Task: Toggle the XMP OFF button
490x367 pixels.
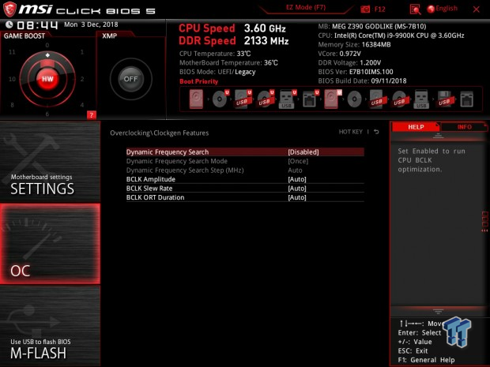Action: click(130, 79)
